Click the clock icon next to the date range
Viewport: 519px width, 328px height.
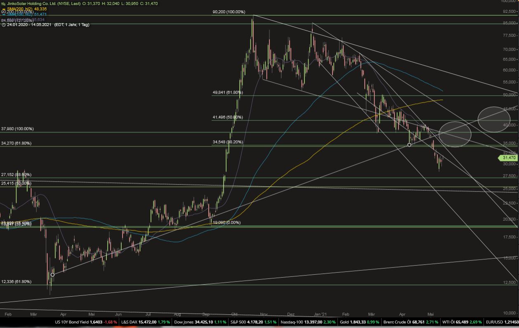point(4,25)
